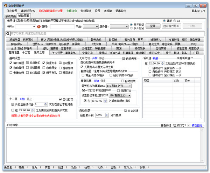Select the 多开验证 radio button
The width and height of the screenshot is (210, 173).
point(131,28)
